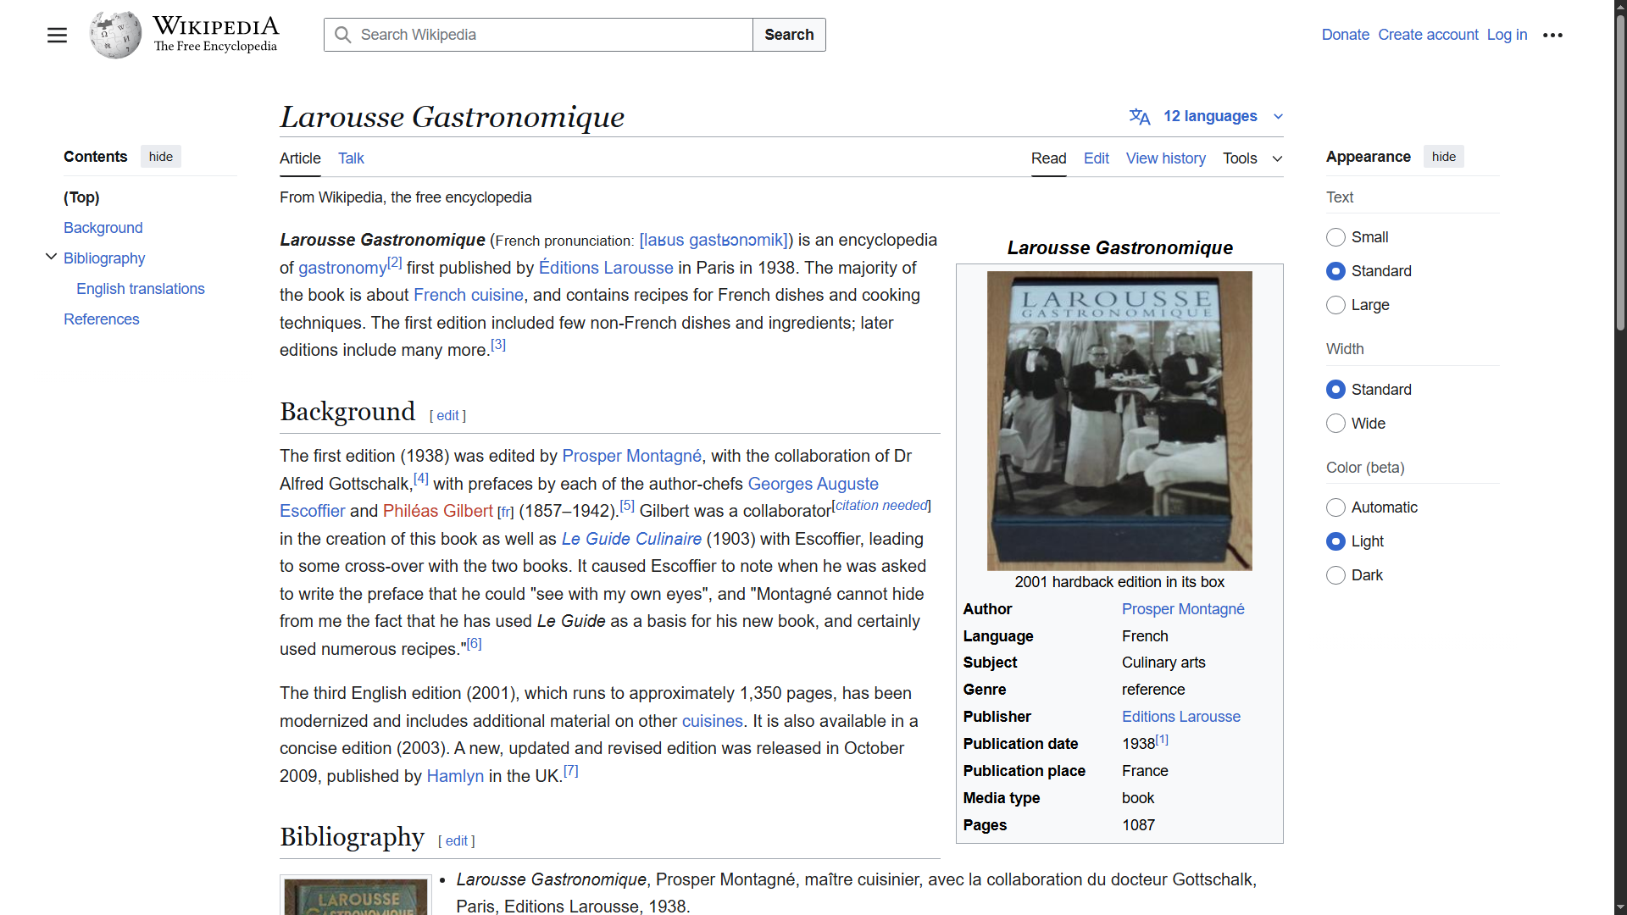
Task: Click the search magnifier icon
Action: point(343,35)
